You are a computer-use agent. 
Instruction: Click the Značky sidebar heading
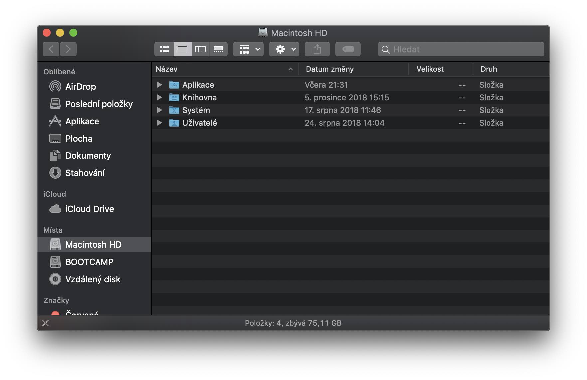click(56, 300)
